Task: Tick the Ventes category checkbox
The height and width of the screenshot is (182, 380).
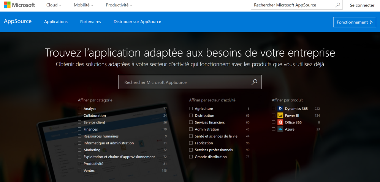Action: [x=79, y=170]
